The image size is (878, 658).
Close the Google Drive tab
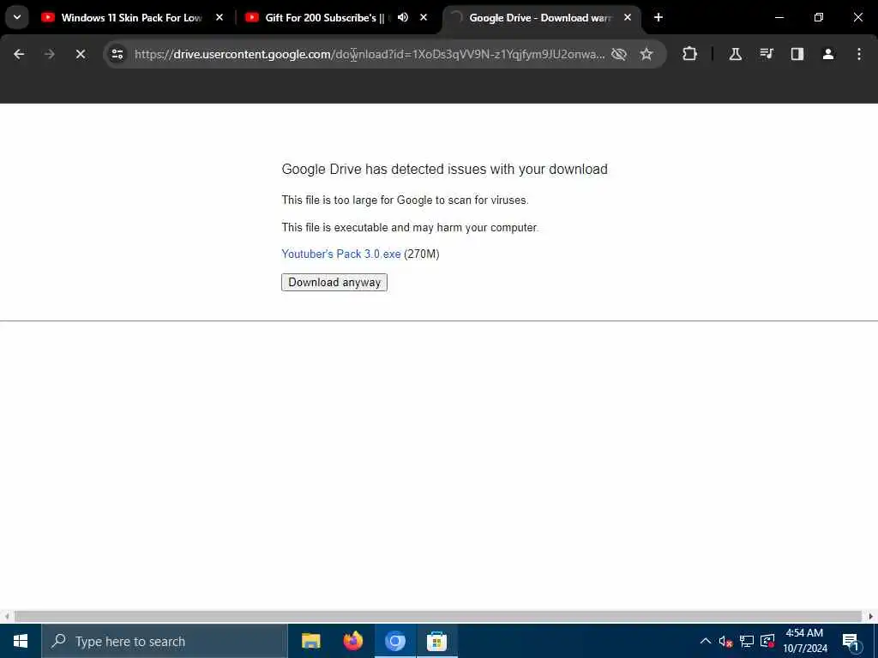627,17
